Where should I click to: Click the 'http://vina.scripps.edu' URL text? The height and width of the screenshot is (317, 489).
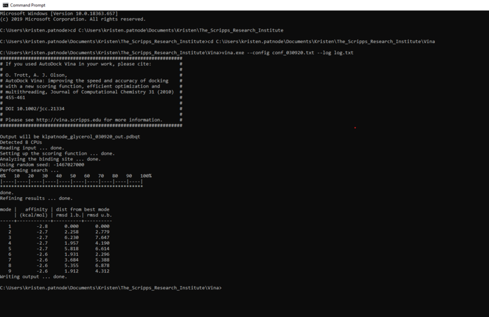[68, 120]
